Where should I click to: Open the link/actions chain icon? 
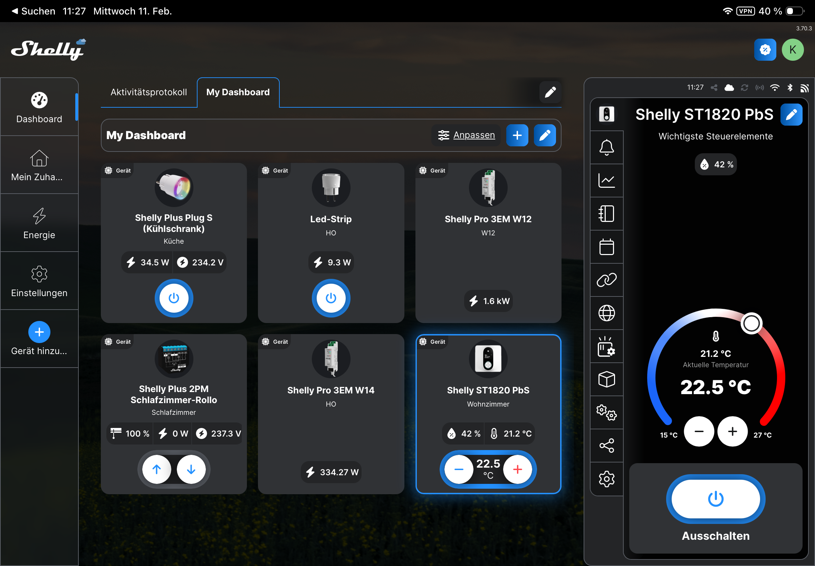tap(606, 280)
